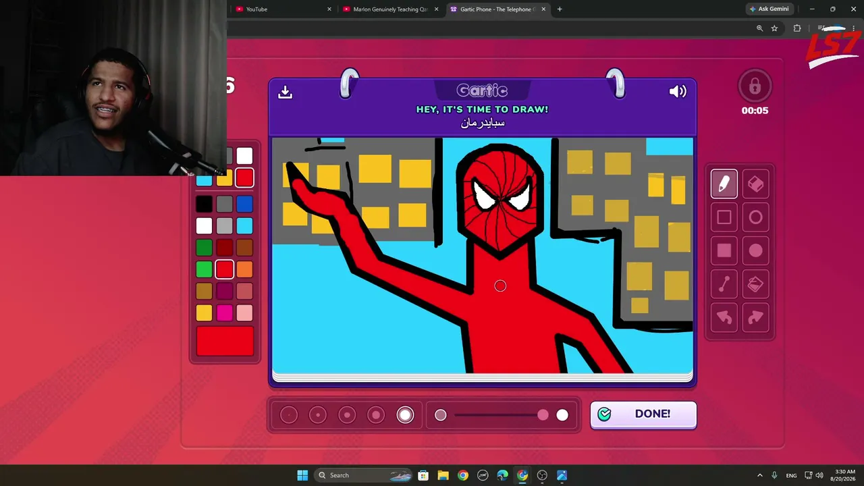This screenshot has width=864, height=486.
Task: Open Ask Gemini in Chrome
Action: click(769, 9)
